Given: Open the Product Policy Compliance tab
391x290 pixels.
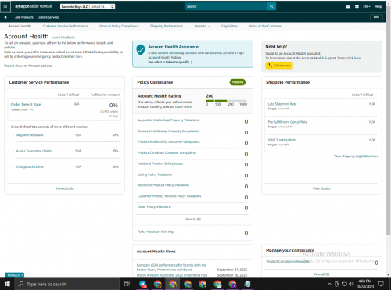Looking at the screenshot, I should pos(119,26).
